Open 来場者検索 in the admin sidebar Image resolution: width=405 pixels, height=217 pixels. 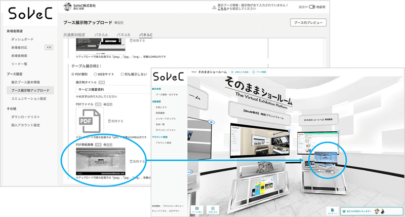(19, 56)
